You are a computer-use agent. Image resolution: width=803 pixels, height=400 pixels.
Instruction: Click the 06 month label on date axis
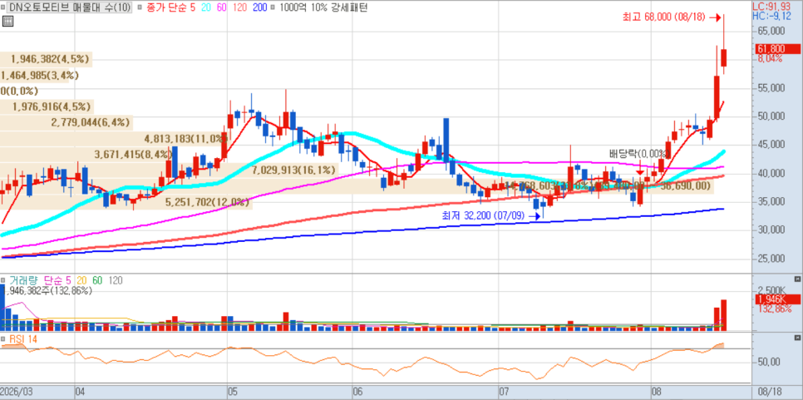pos(358,393)
